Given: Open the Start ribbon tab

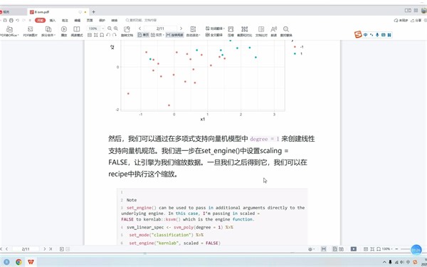Looking at the screenshot, I should 40,21.
